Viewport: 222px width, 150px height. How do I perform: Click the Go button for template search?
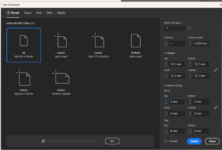coord(112,141)
